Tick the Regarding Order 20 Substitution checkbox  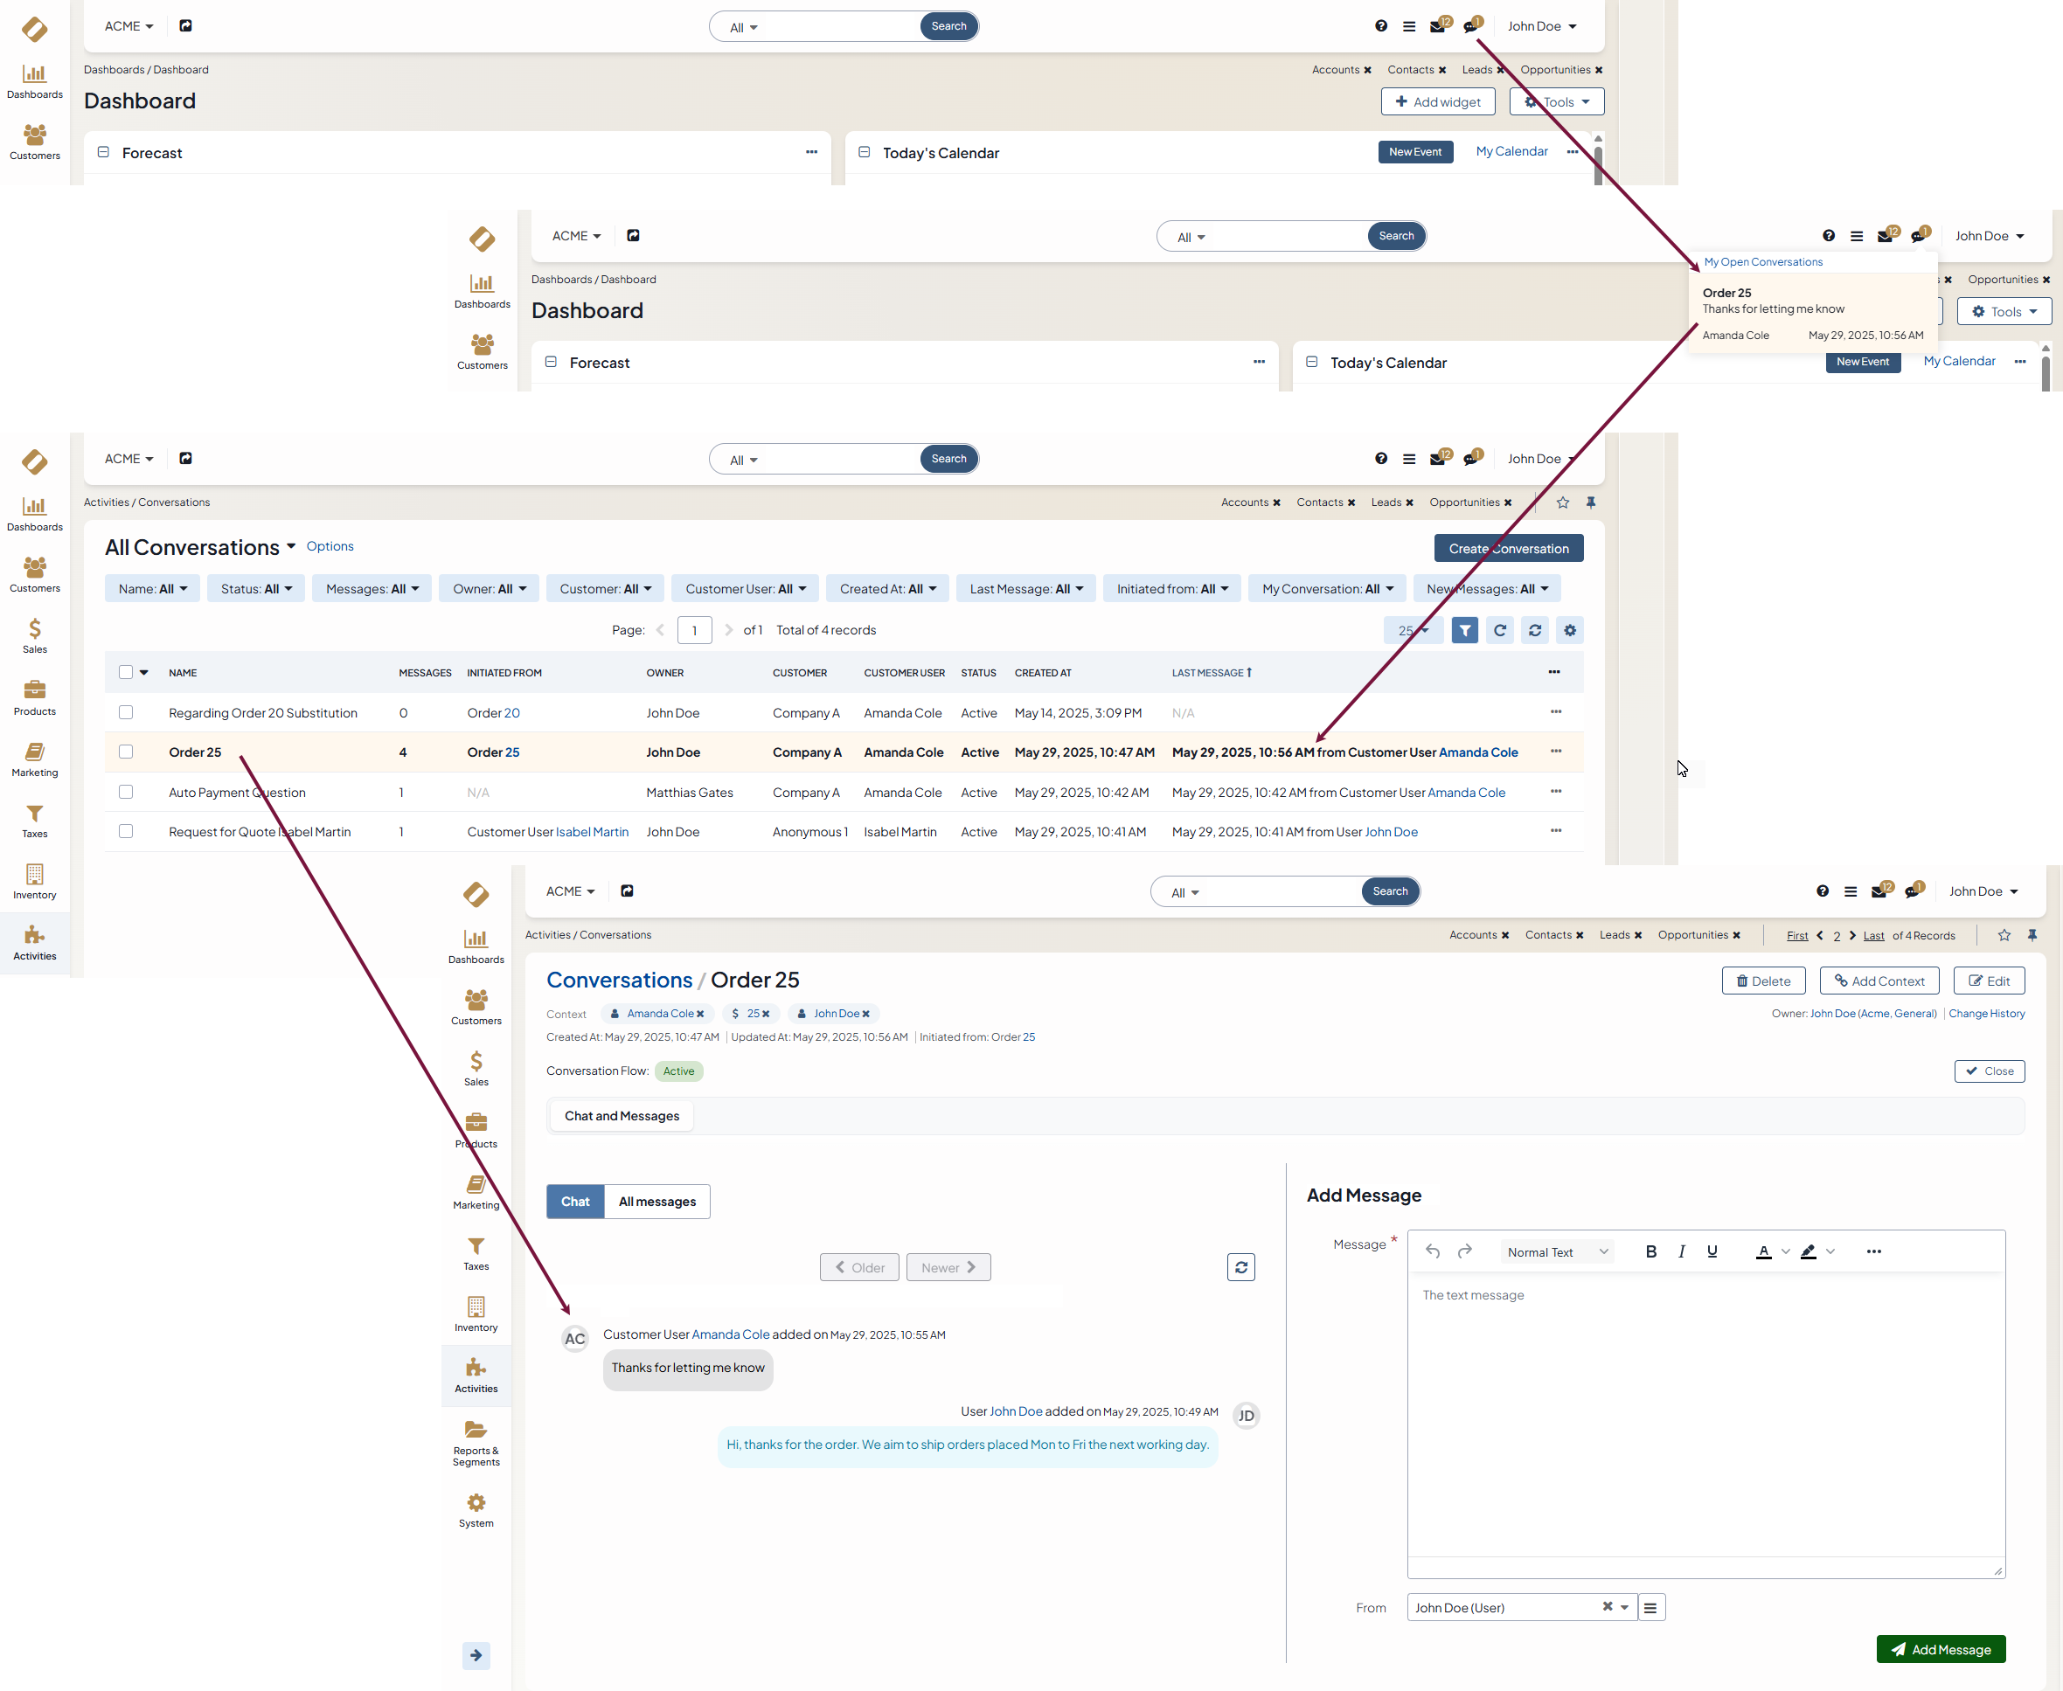coord(126,713)
